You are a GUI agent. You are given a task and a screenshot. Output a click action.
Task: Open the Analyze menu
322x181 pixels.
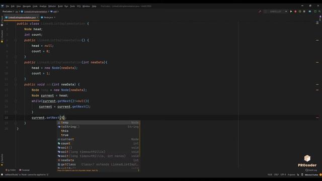click(x=43, y=6)
